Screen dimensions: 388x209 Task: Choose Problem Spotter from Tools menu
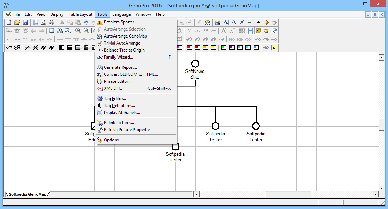click(136, 22)
